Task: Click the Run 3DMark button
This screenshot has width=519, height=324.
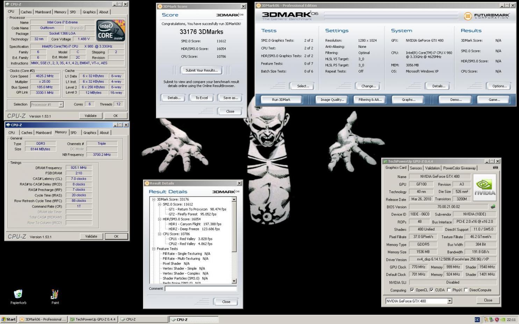Action: click(281, 100)
